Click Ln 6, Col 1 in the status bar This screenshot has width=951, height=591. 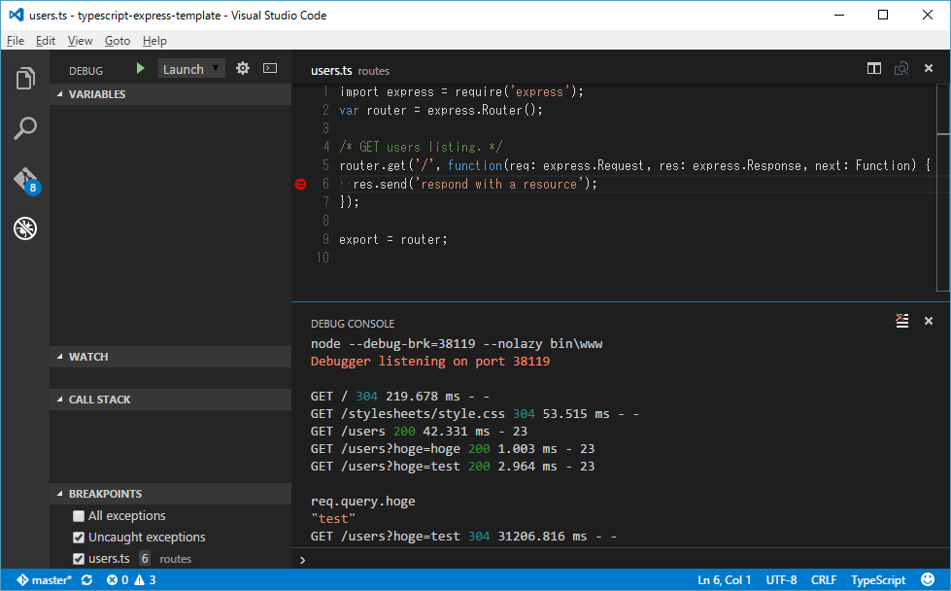[x=724, y=580]
